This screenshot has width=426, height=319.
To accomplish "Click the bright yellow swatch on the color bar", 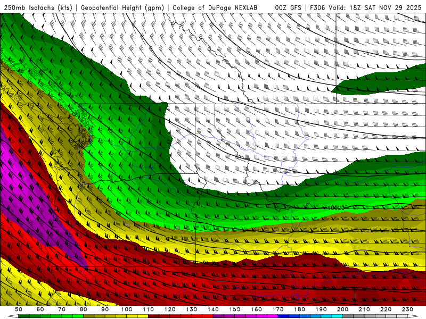I will [143, 316].
